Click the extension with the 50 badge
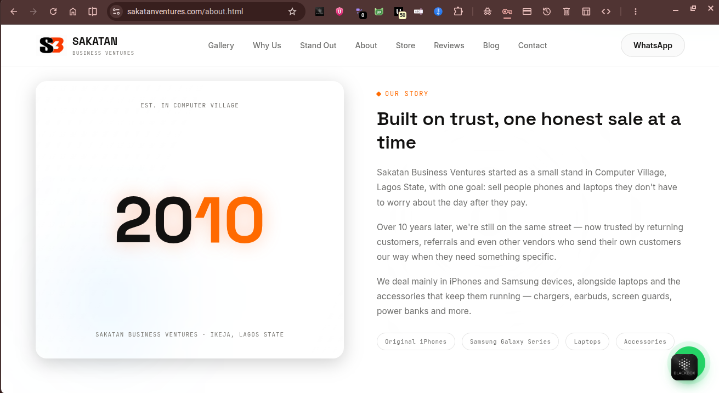This screenshot has width=719, height=393. [400, 12]
